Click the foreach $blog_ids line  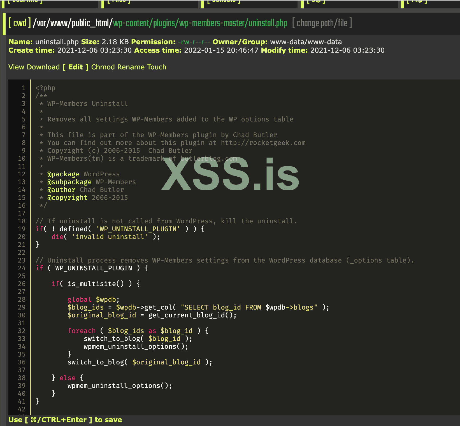coord(138,331)
